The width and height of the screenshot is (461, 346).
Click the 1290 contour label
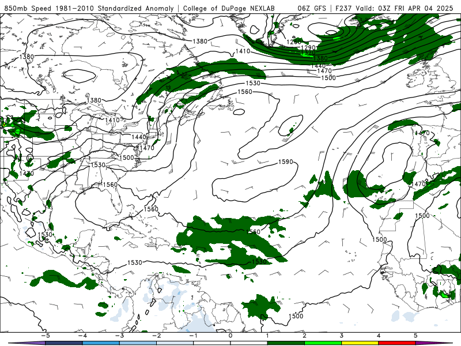(308, 48)
